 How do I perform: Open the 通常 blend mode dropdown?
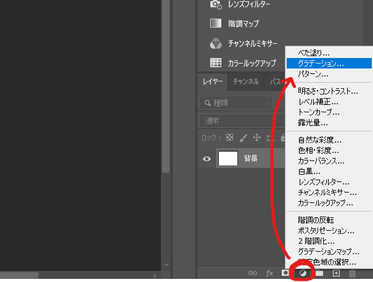[x=242, y=121]
